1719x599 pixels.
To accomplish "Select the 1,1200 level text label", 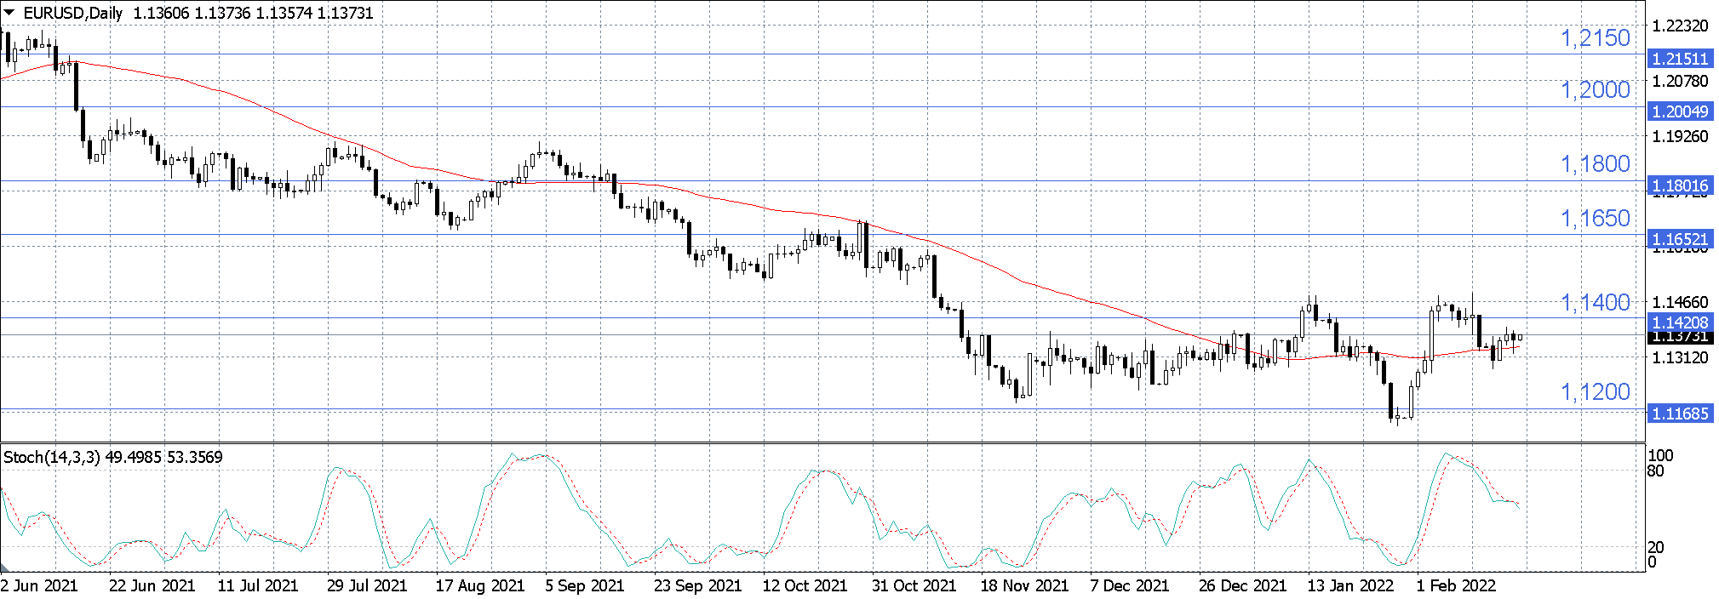I will (x=1595, y=392).
